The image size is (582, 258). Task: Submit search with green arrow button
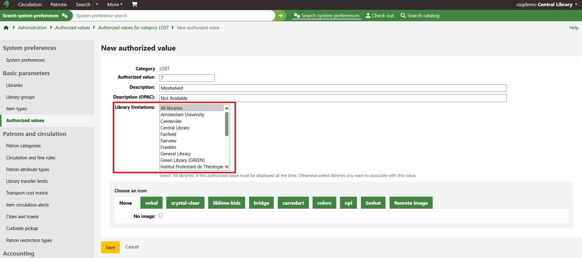click(x=280, y=16)
